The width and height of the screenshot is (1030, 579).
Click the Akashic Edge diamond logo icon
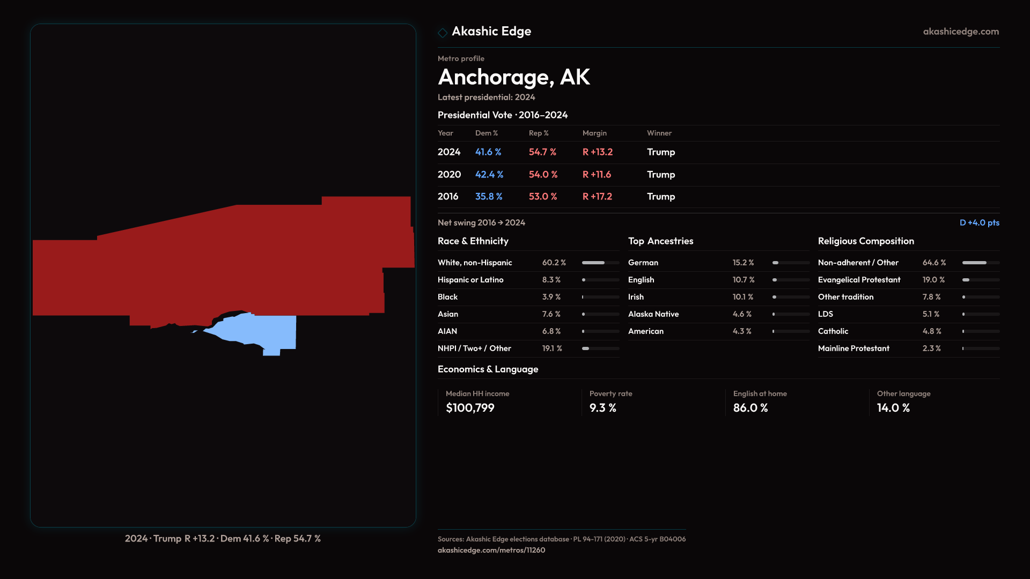pos(443,33)
